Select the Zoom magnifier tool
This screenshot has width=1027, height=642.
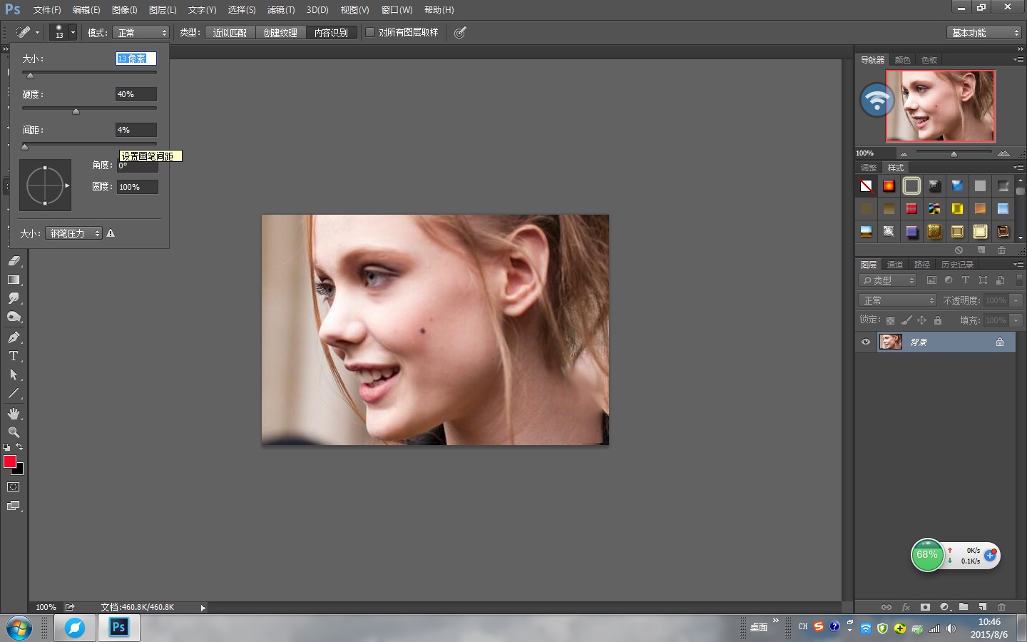(14, 432)
